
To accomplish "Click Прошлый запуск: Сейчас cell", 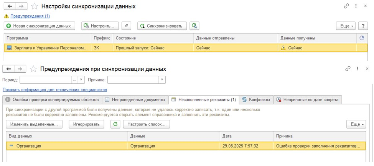I will pos(153,48).
